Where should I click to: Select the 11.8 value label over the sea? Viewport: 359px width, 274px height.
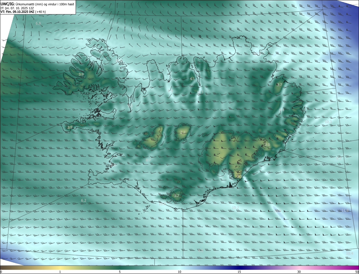click(345, 210)
